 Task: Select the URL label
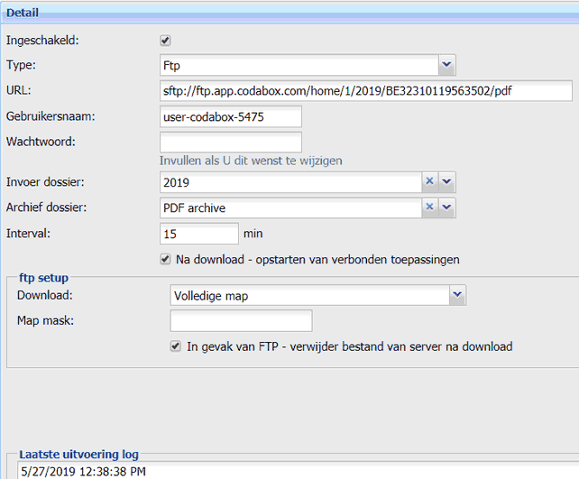18,90
